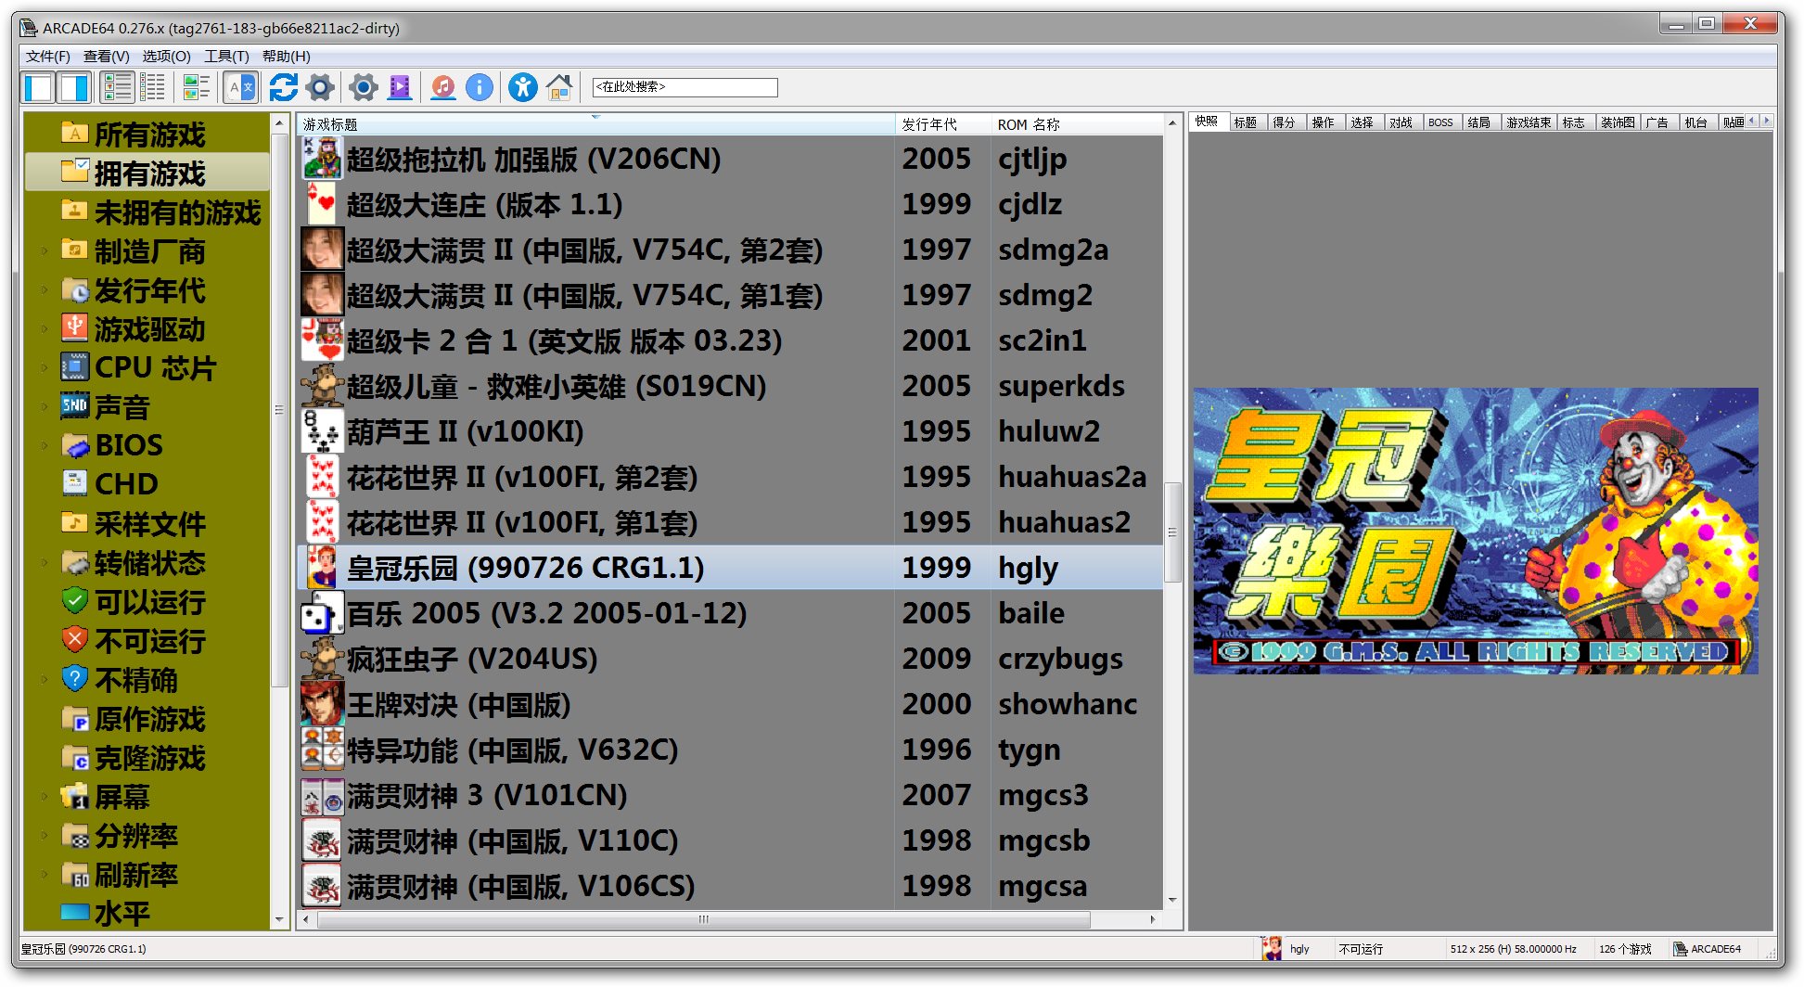Click the 水平 screen icon
The width and height of the screenshot is (1804, 987).
point(74,912)
